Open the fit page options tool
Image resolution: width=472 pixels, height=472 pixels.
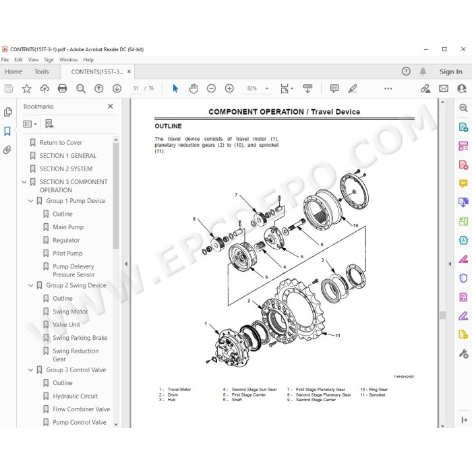click(x=287, y=88)
